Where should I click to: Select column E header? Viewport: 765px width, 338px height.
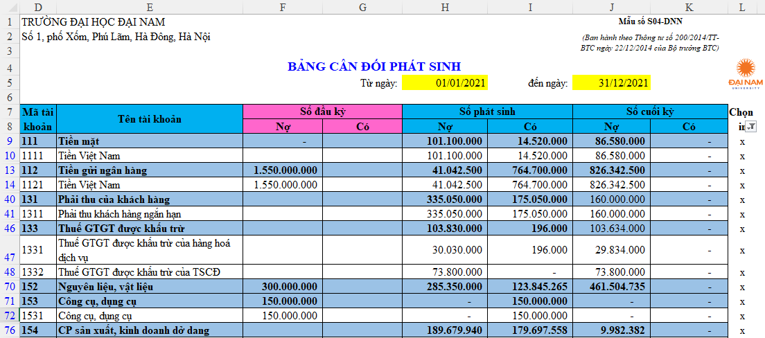150,8
